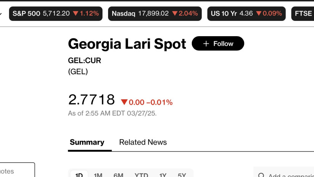Select the 1M chart range
The width and height of the screenshot is (314, 177).
[x=98, y=175]
